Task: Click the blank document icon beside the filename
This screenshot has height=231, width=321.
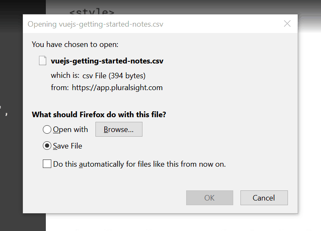Action: [x=42, y=60]
